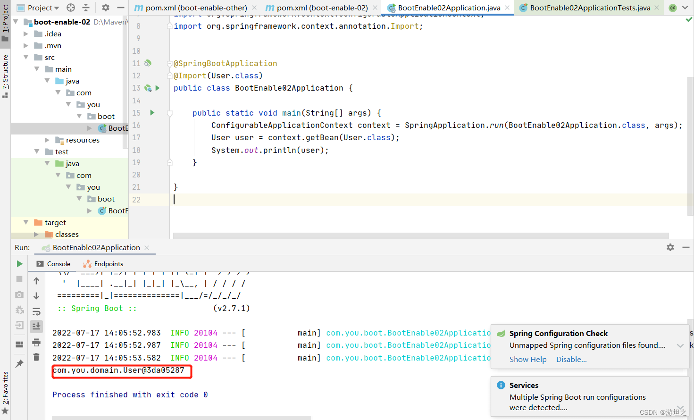Navigate down the stack trace arrow

point(36,296)
